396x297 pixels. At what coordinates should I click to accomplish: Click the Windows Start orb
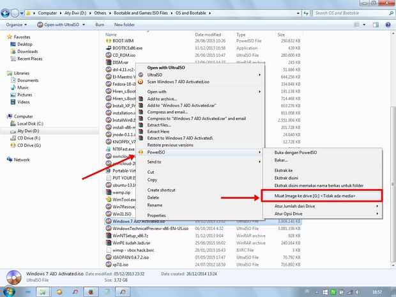coord(9,292)
